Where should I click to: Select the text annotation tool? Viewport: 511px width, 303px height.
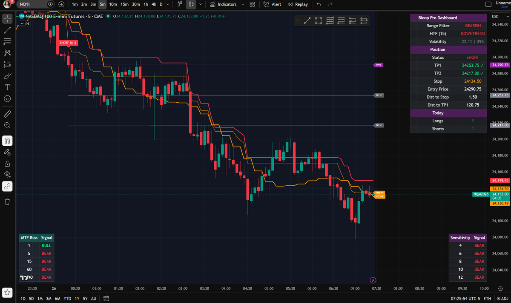(x=7, y=87)
